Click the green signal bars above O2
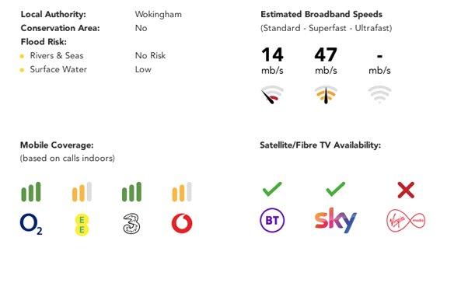The width and height of the screenshot is (468, 283). coord(31,192)
